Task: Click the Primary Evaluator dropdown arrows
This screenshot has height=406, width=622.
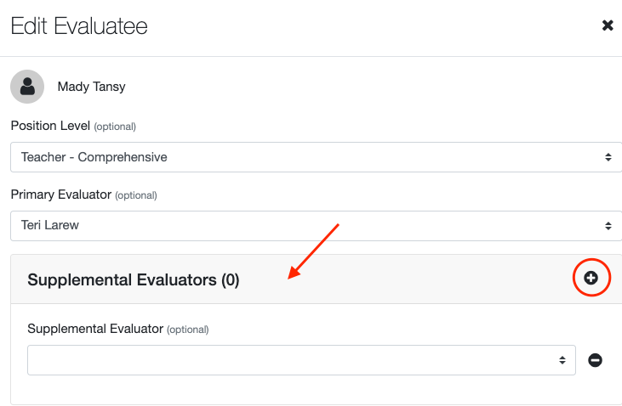Action: tap(608, 226)
